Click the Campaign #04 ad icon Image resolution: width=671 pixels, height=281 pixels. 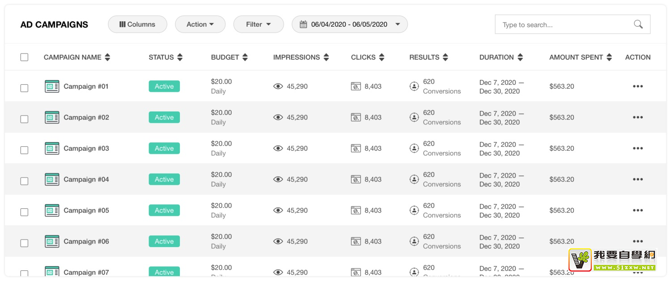(52, 179)
